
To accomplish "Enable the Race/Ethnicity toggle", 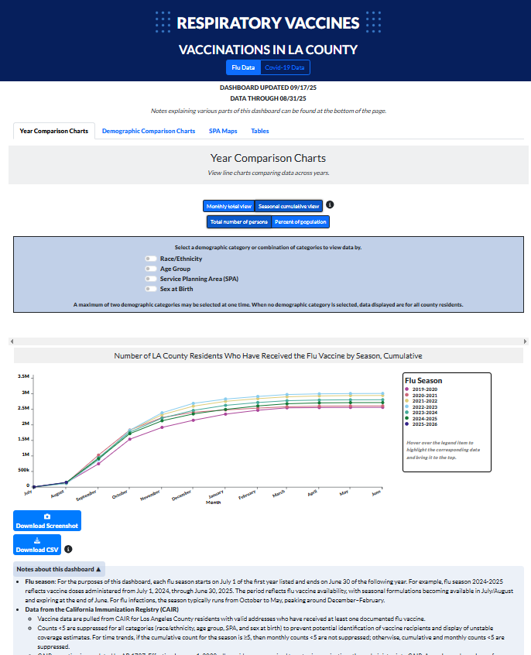I will (150, 259).
